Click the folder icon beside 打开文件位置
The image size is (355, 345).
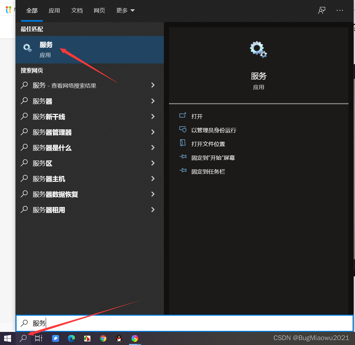183,143
